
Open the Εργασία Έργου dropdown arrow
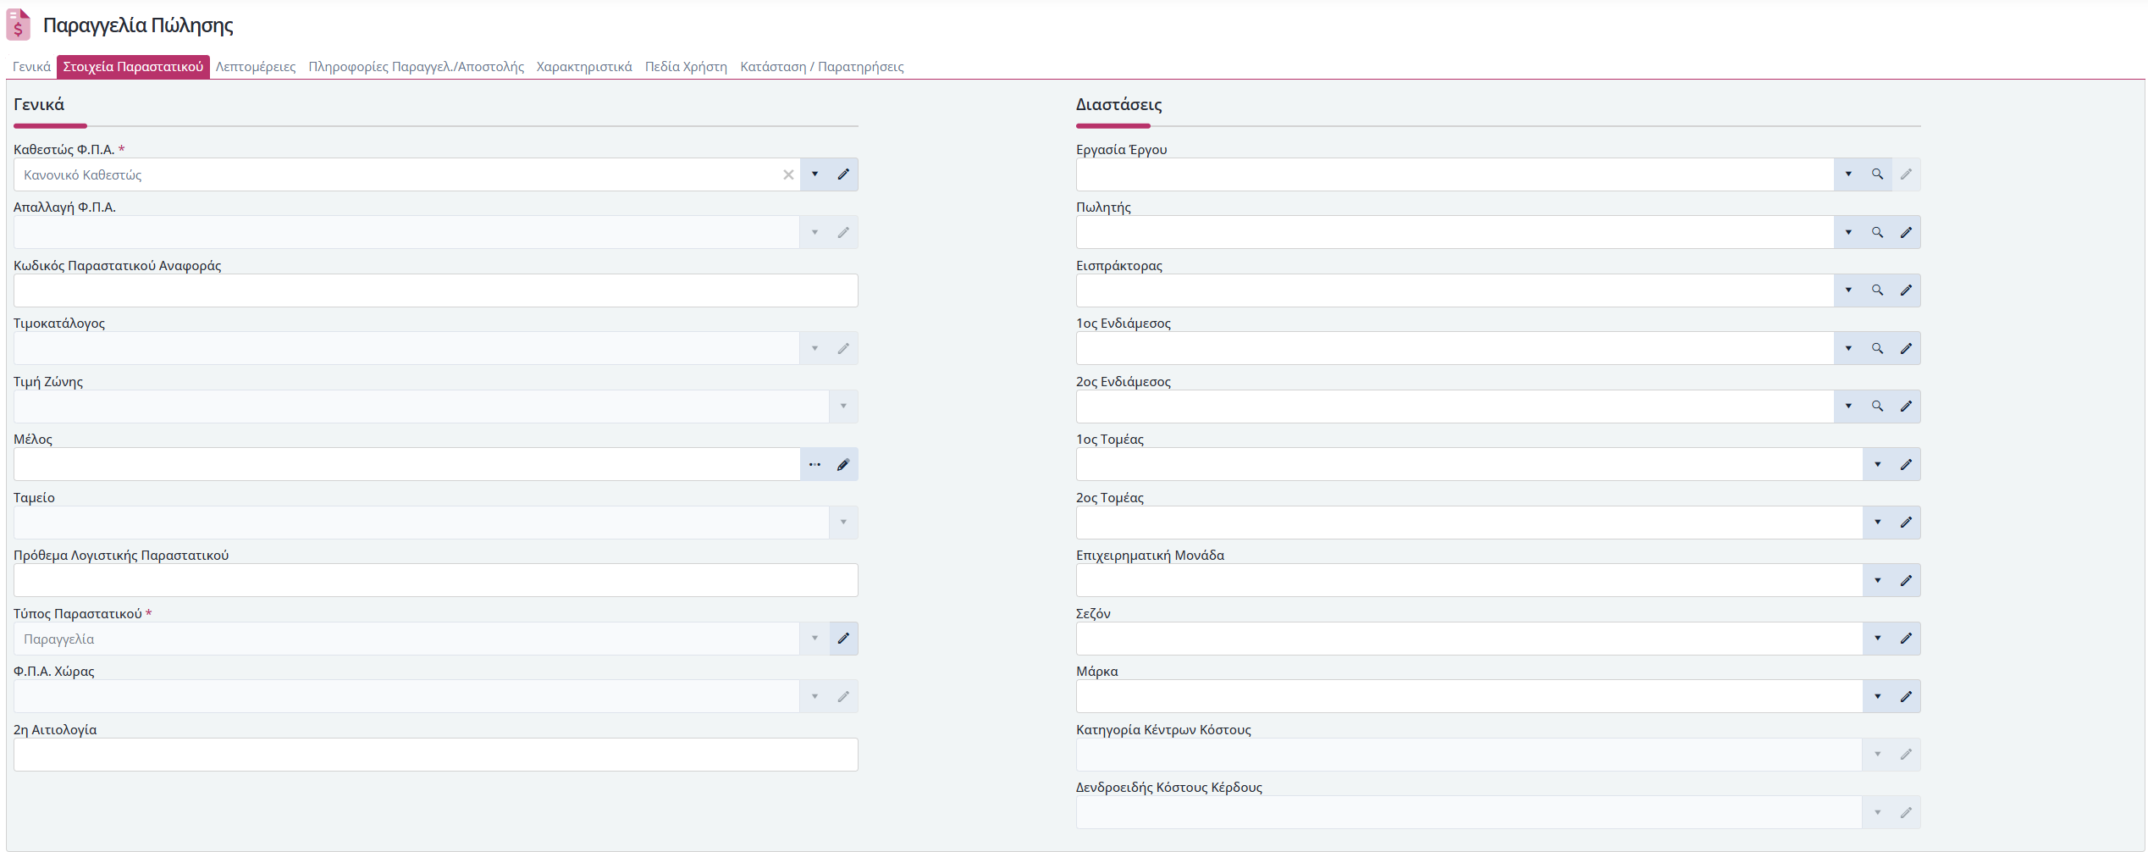pyautogui.click(x=1848, y=174)
